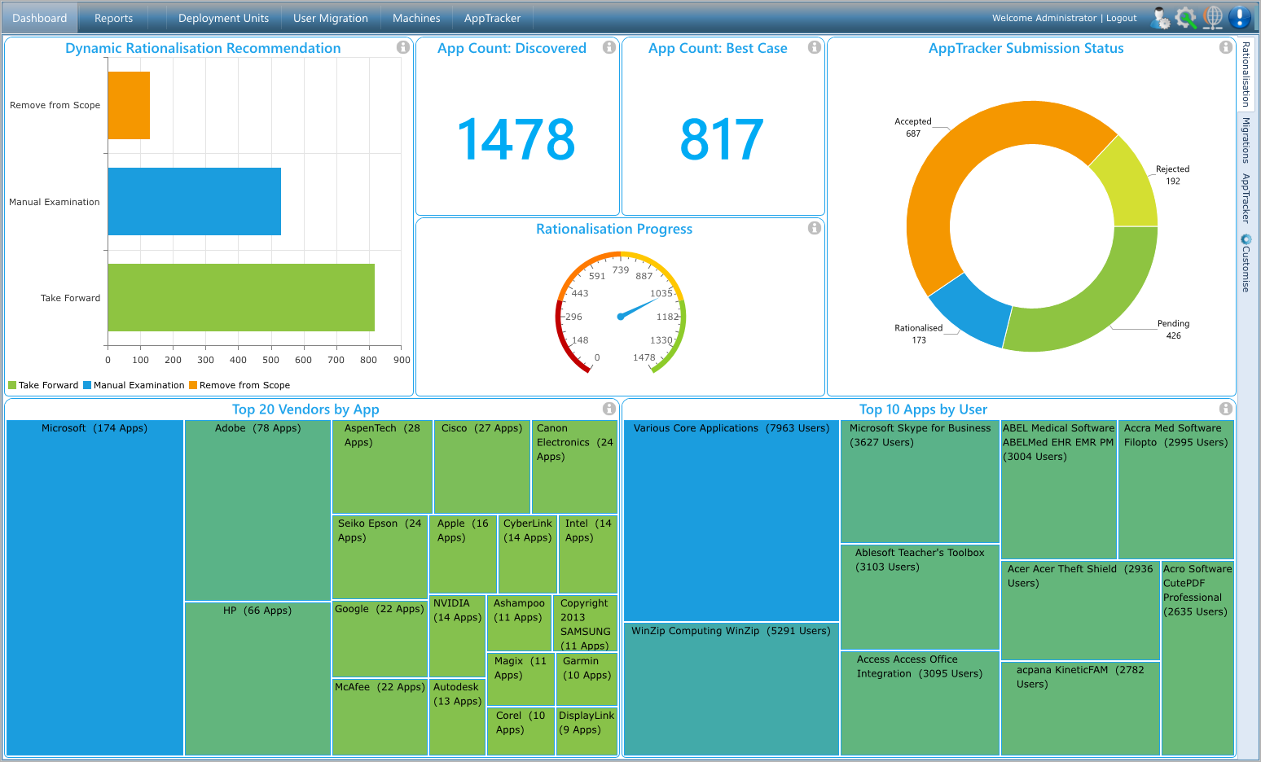
Task: Select Ablesoft Teacher's Toolbox tile
Action: 920,597
